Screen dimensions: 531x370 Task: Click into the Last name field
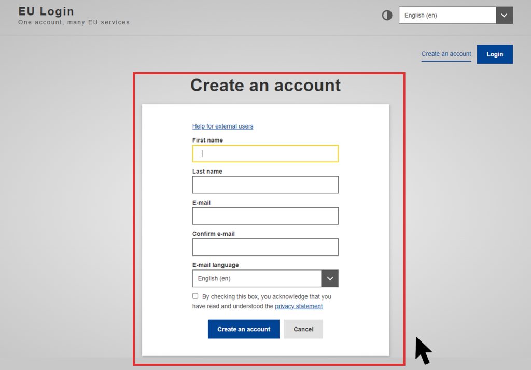coord(265,184)
